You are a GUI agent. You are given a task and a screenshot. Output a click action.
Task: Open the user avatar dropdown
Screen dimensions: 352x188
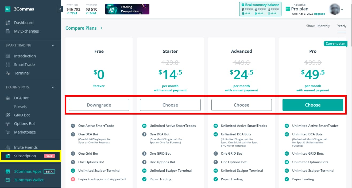point(336,9)
